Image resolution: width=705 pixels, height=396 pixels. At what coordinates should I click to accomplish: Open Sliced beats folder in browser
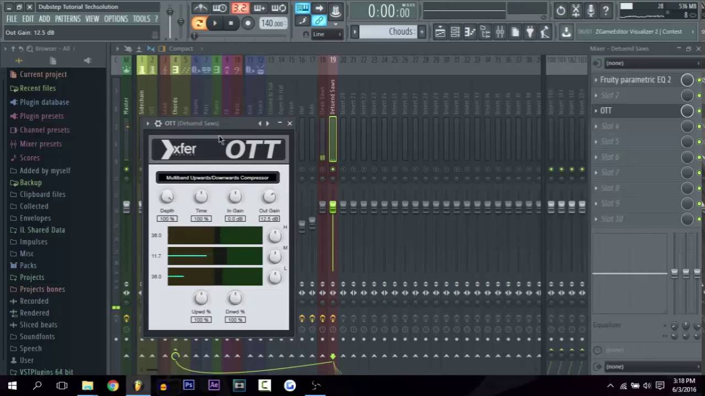click(38, 325)
